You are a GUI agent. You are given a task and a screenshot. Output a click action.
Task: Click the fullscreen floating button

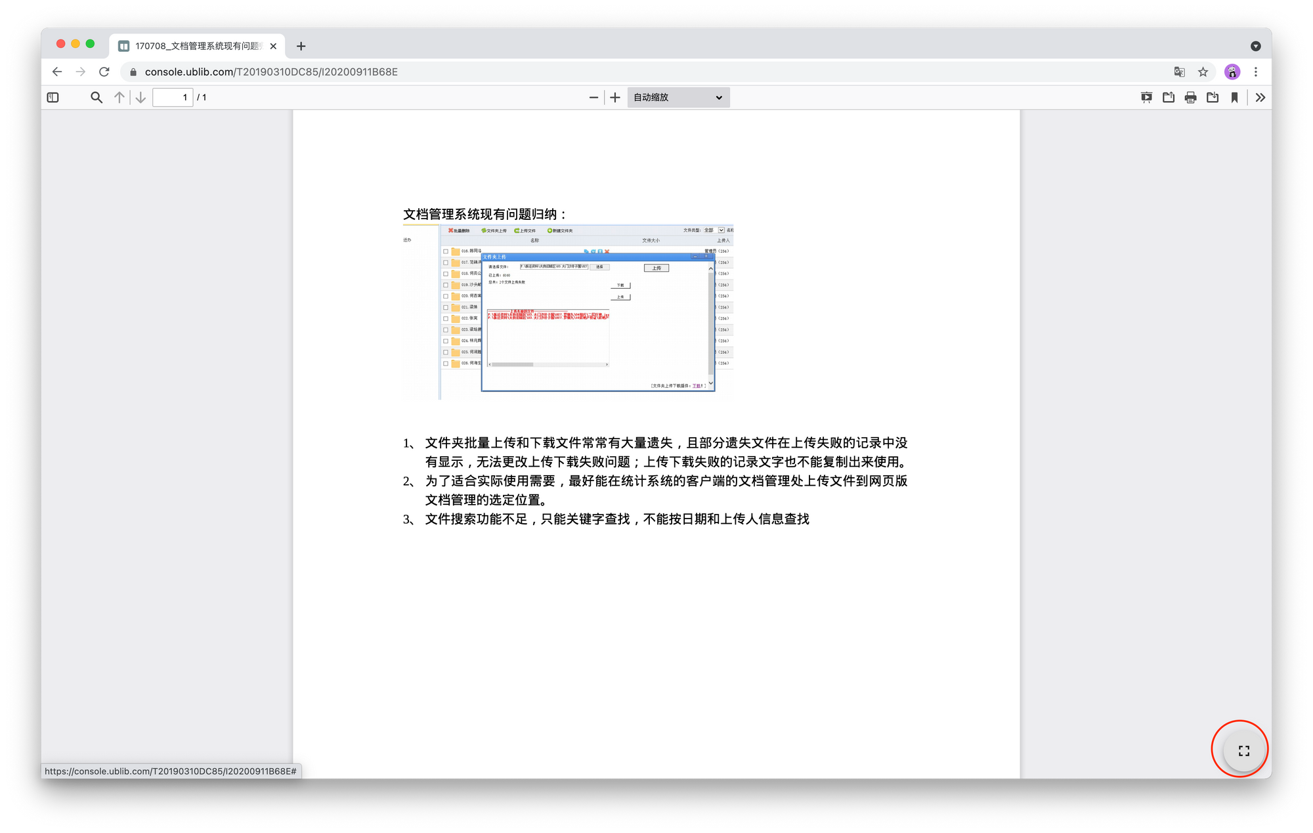(x=1243, y=750)
